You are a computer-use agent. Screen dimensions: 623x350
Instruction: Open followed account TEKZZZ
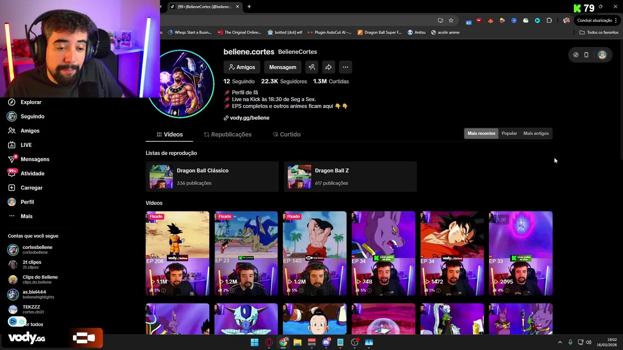[x=32, y=309]
